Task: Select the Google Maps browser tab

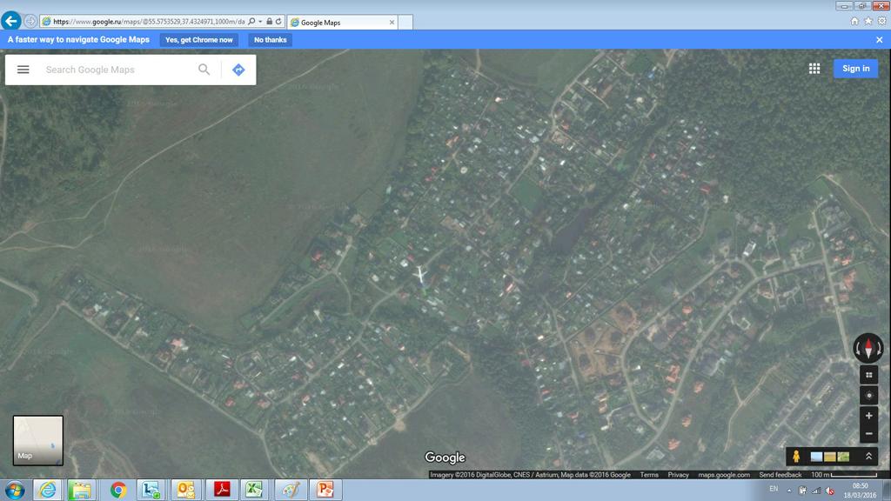Action: [340, 23]
